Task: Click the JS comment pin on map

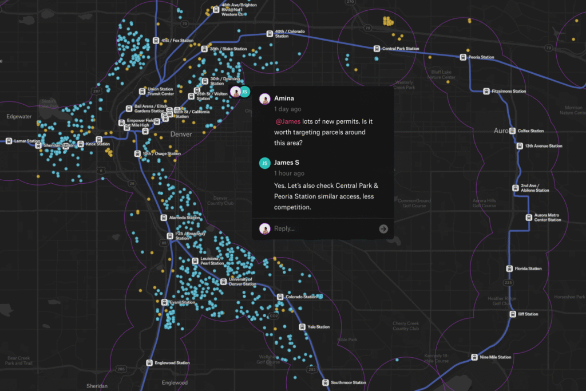Action: [x=244, y=92]
